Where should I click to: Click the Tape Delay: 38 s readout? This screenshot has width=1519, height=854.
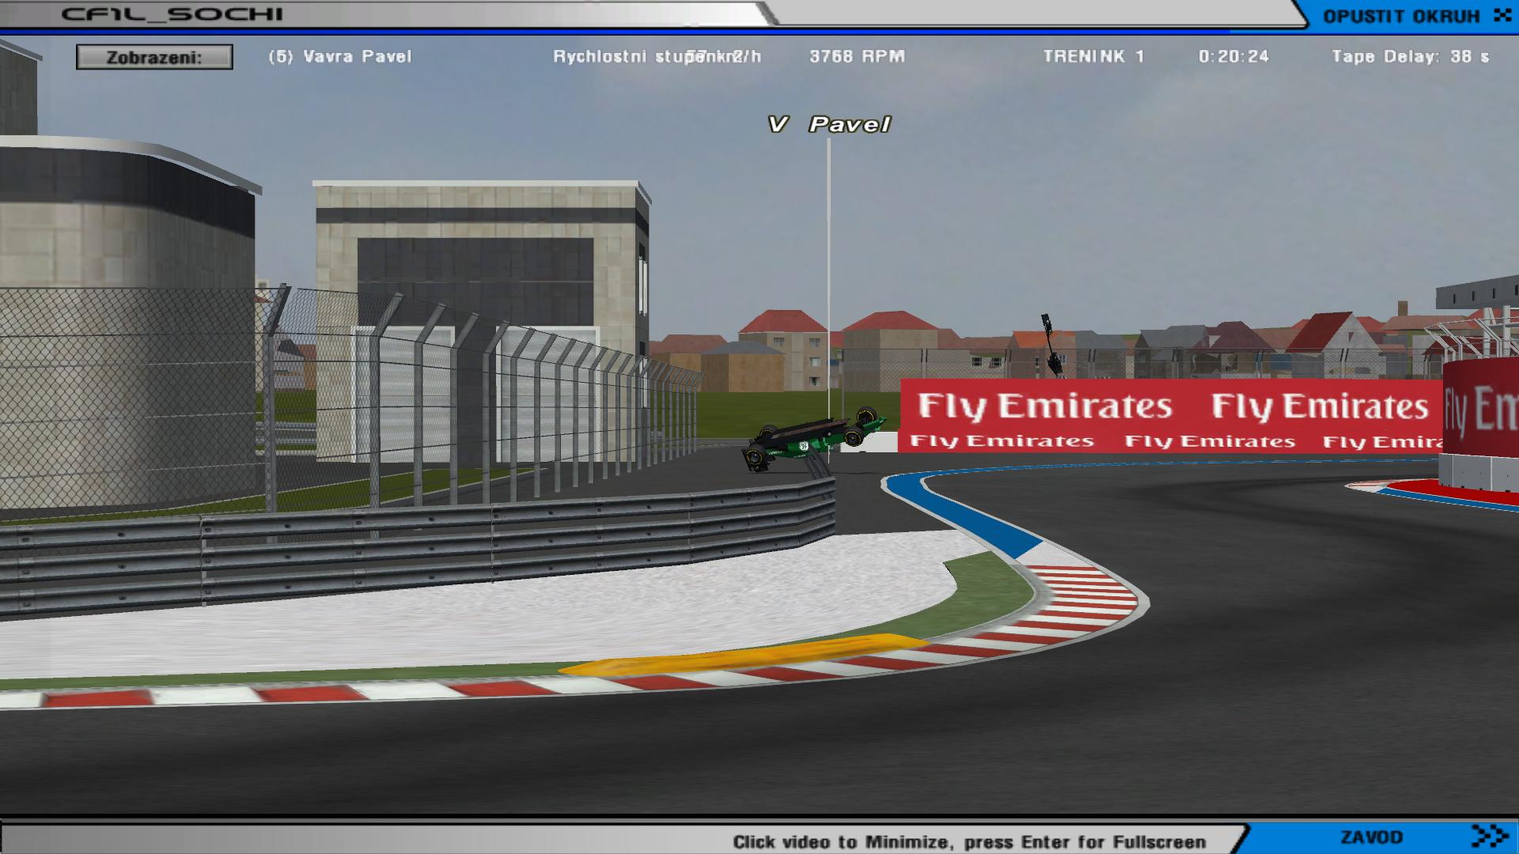click(1411, 57)
